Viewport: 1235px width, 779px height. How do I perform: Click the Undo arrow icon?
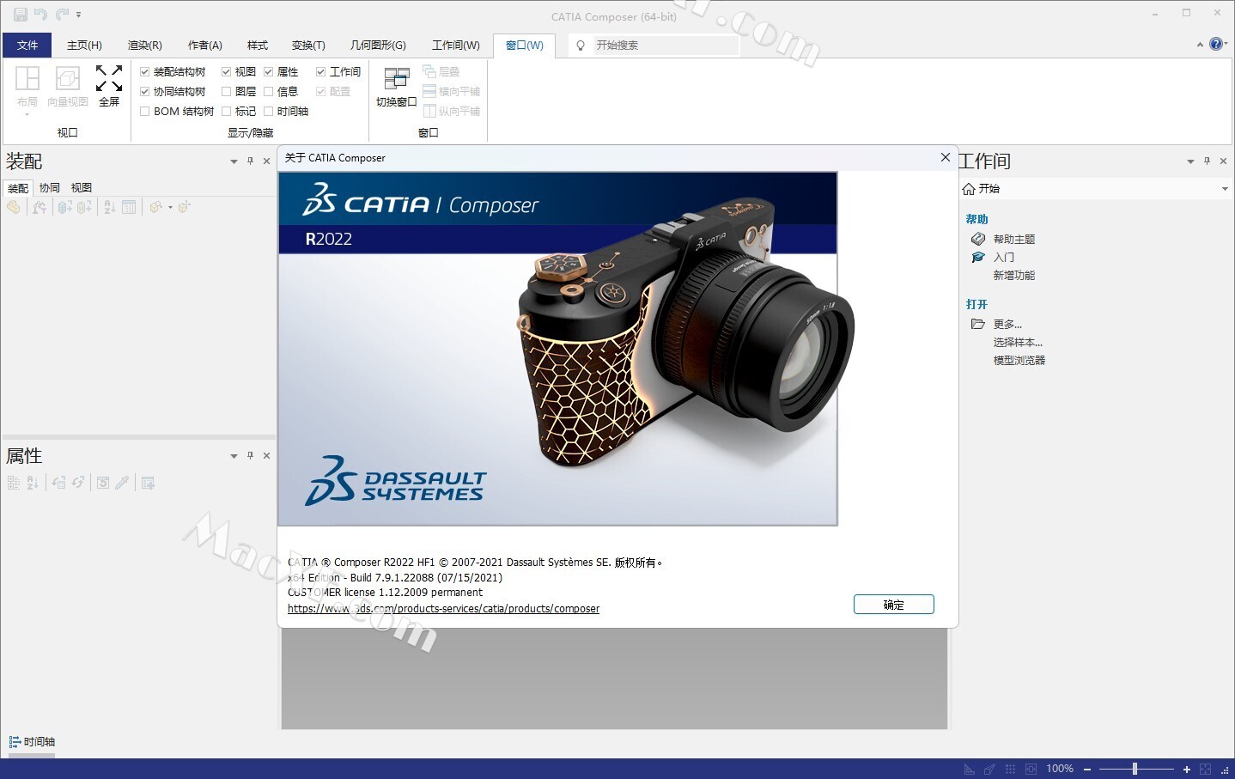coord(40,15)
